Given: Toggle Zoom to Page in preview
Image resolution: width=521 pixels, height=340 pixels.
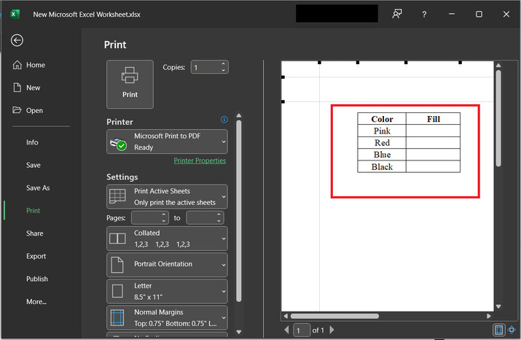Looking at the screenshot, I should tap(512, 330).
